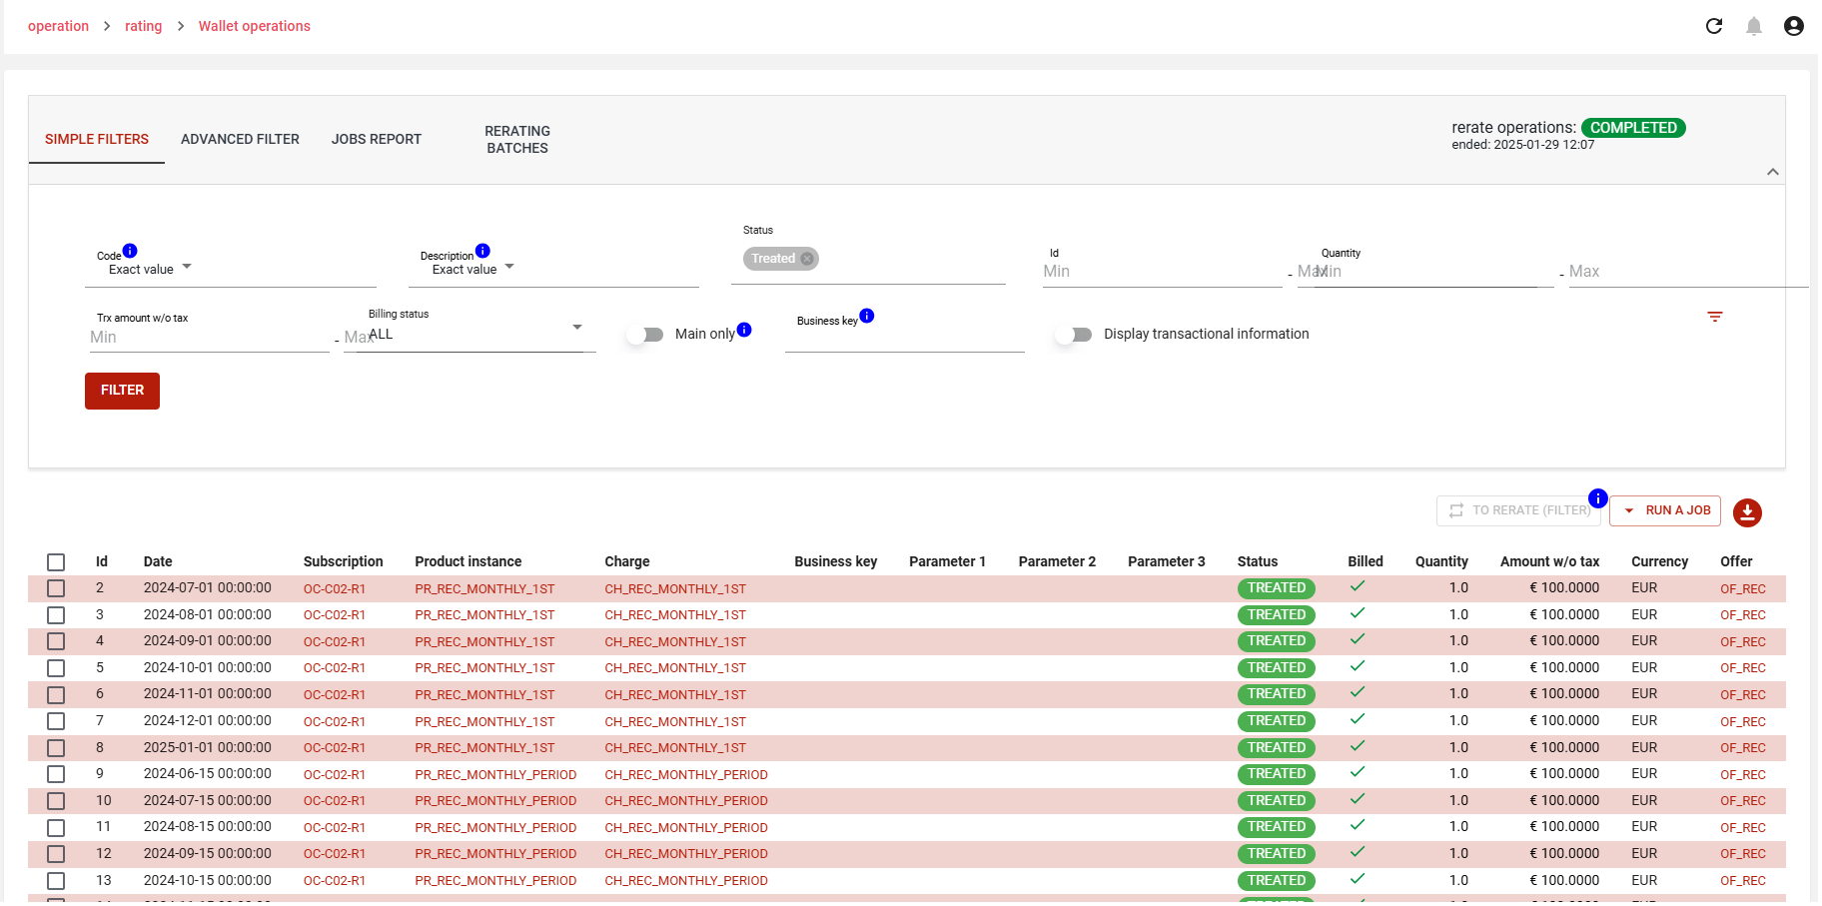
Task: Click the RUN A JOB button
Action: click(x=1665, y=510)
